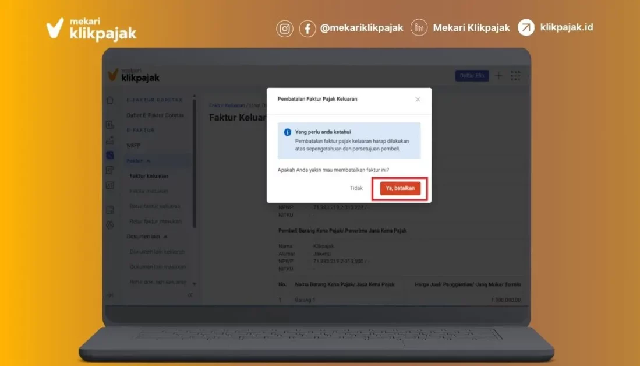This screenshot has height=366, width=640.
Task: Open Daftar E-Faktur Coretax
Action: pos(155,115)
